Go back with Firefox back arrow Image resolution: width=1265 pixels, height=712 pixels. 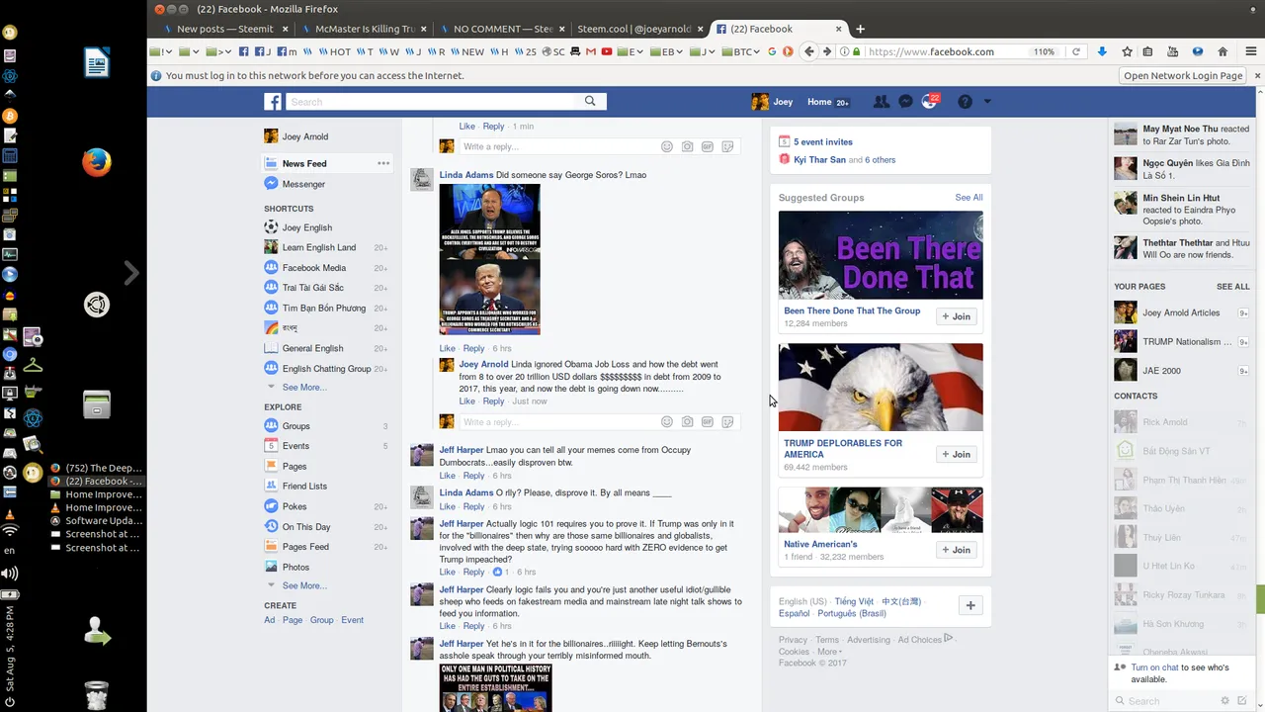point(809,51)
